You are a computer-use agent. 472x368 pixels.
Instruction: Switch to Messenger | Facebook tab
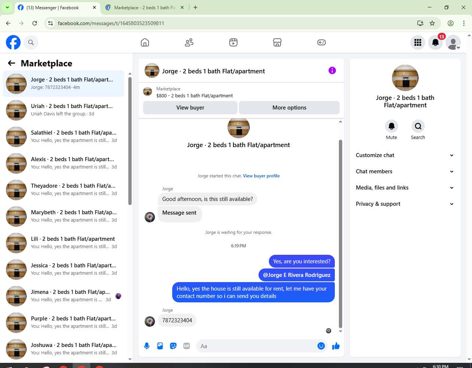point(57,7)
